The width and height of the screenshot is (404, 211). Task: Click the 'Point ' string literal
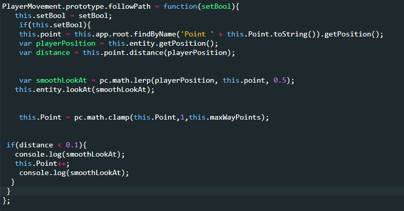(197, 34)
